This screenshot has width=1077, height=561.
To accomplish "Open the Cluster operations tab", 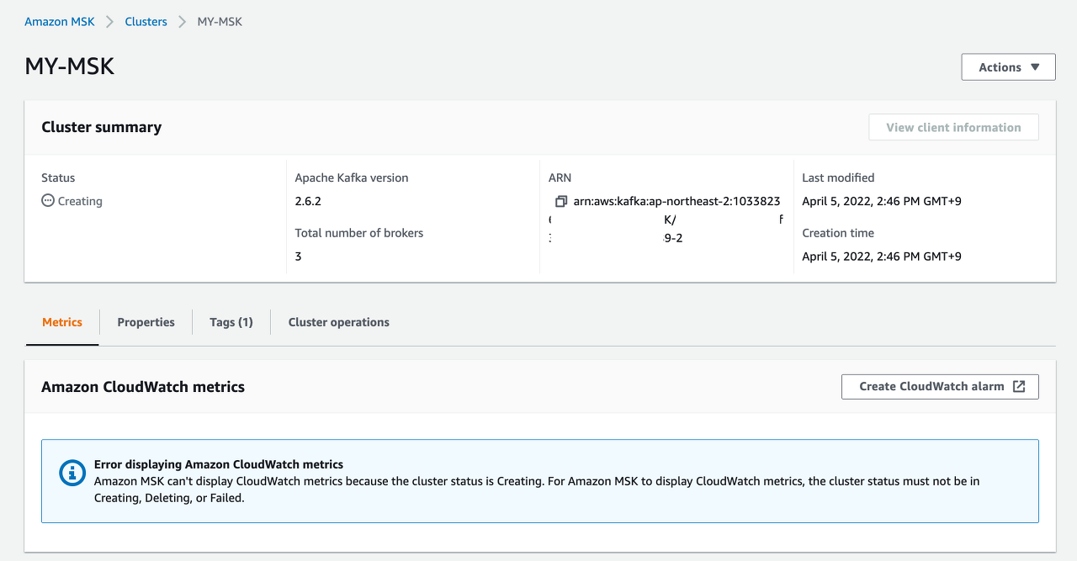I will [339, 322].
